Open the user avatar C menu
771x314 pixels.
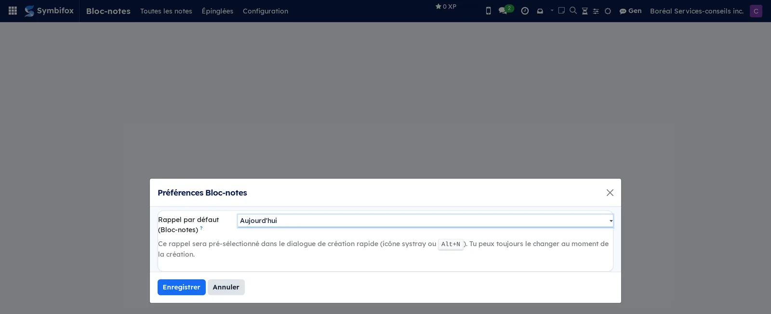click(x=756, y=11)
